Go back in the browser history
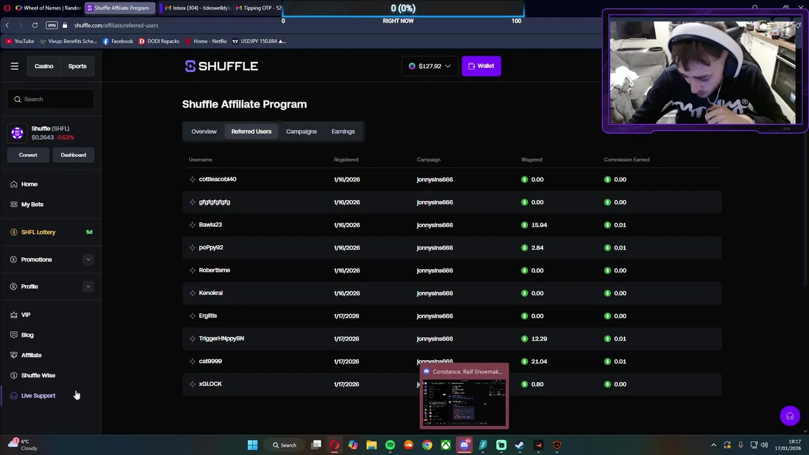Image resolution: width=809 pixels, height=455 pixels. click(7, 25)
